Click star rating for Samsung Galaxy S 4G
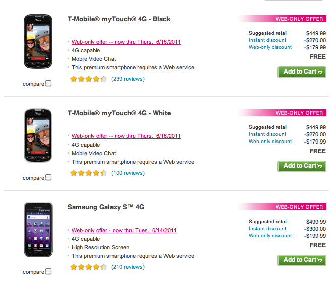Image resolution: width=334 pixels, height=282 pixels. (88, 267)
